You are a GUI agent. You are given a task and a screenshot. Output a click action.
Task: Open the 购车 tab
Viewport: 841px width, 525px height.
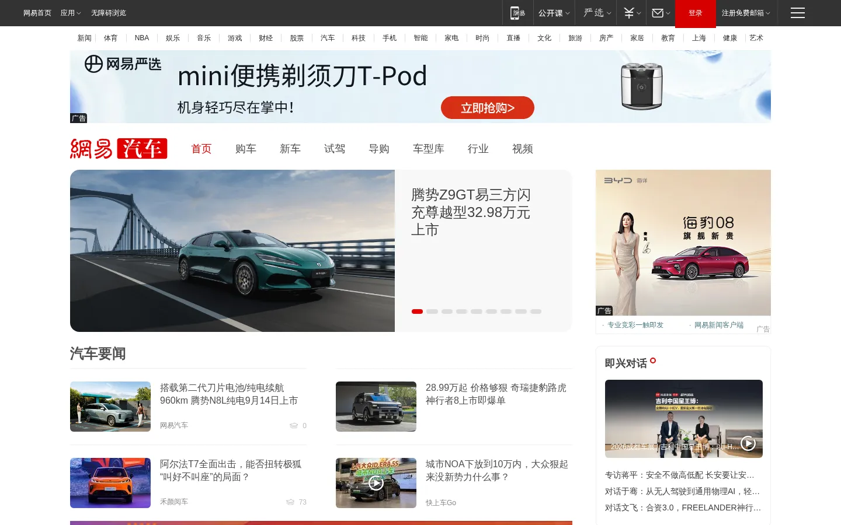(246, 149)
